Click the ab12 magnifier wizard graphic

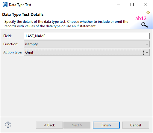point(141,20)
